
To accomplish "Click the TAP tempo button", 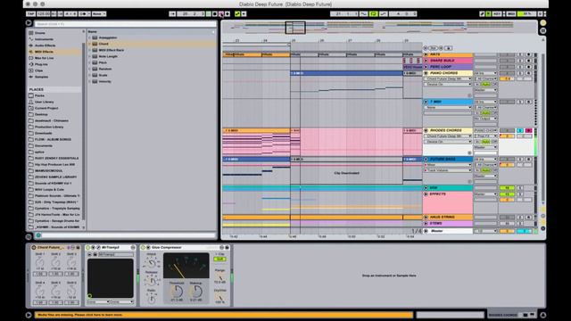I will click(30, 14).
